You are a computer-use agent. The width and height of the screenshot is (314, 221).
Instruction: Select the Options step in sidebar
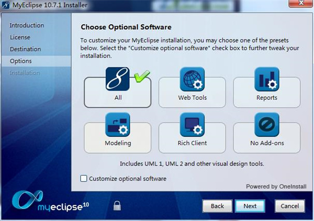coord(20,61)
